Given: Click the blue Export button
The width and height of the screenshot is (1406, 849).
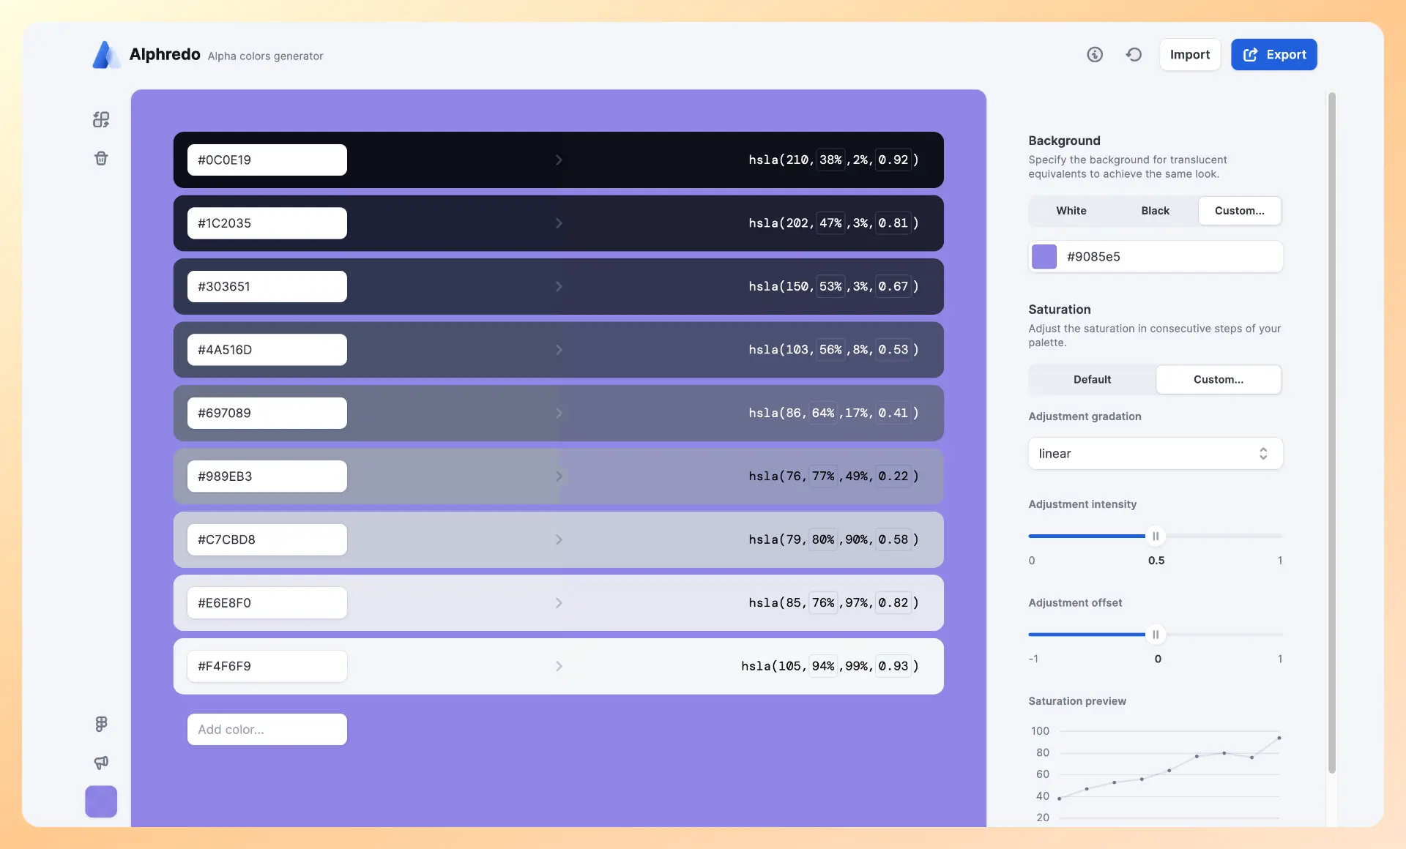Looking at the screenshot, I should [x=1273, y=55].
